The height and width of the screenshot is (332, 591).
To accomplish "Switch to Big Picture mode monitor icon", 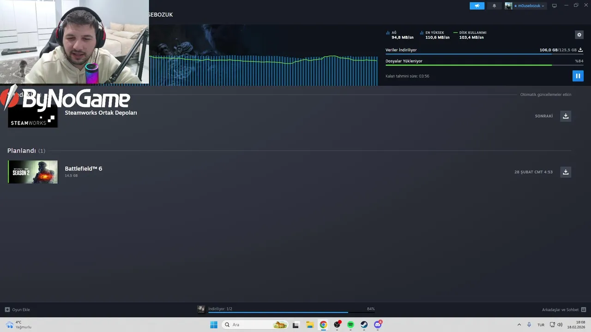I will pos(555,6).
